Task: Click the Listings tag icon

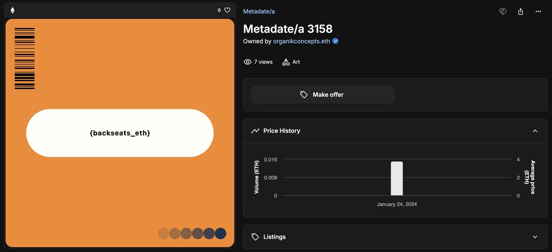Action: [x=255, y=237]
